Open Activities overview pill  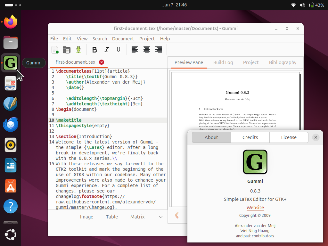(13, 5)
